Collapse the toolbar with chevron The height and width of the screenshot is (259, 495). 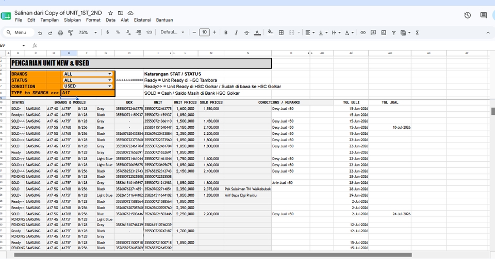(x=488, y=32)
